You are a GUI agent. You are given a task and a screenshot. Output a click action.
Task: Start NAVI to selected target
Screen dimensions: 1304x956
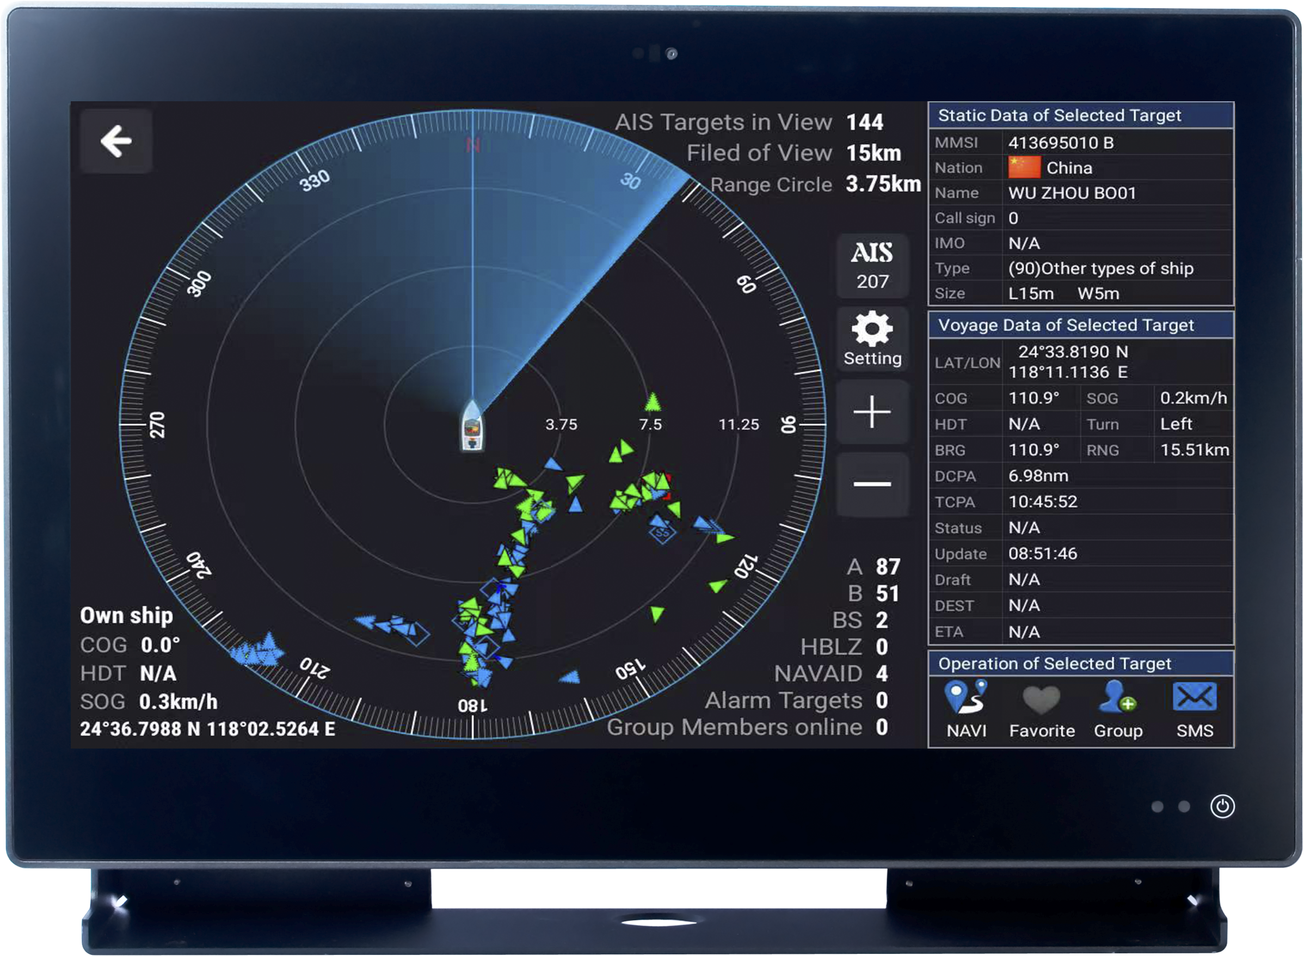966,709
